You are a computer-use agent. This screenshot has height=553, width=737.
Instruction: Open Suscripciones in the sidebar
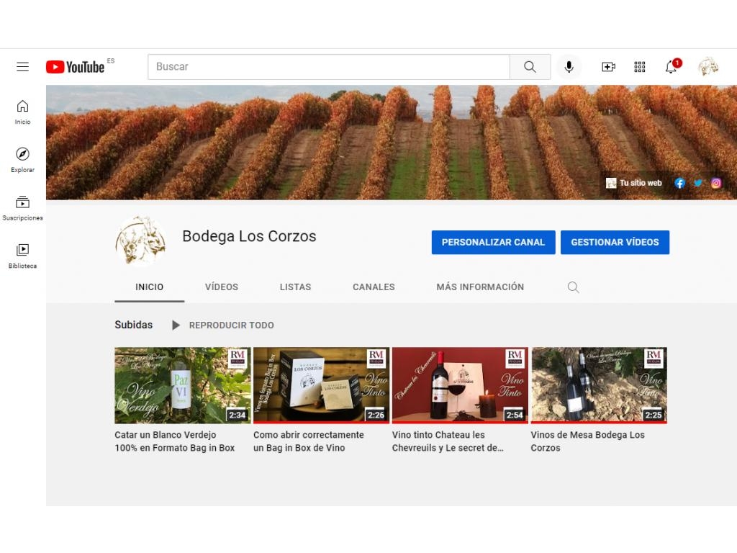tap(22, 208)
